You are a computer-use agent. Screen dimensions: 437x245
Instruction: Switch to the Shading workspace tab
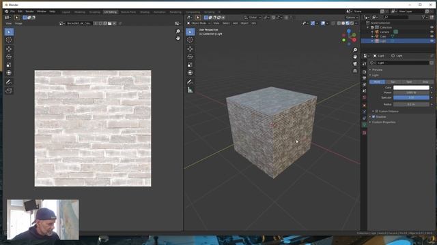145,12
